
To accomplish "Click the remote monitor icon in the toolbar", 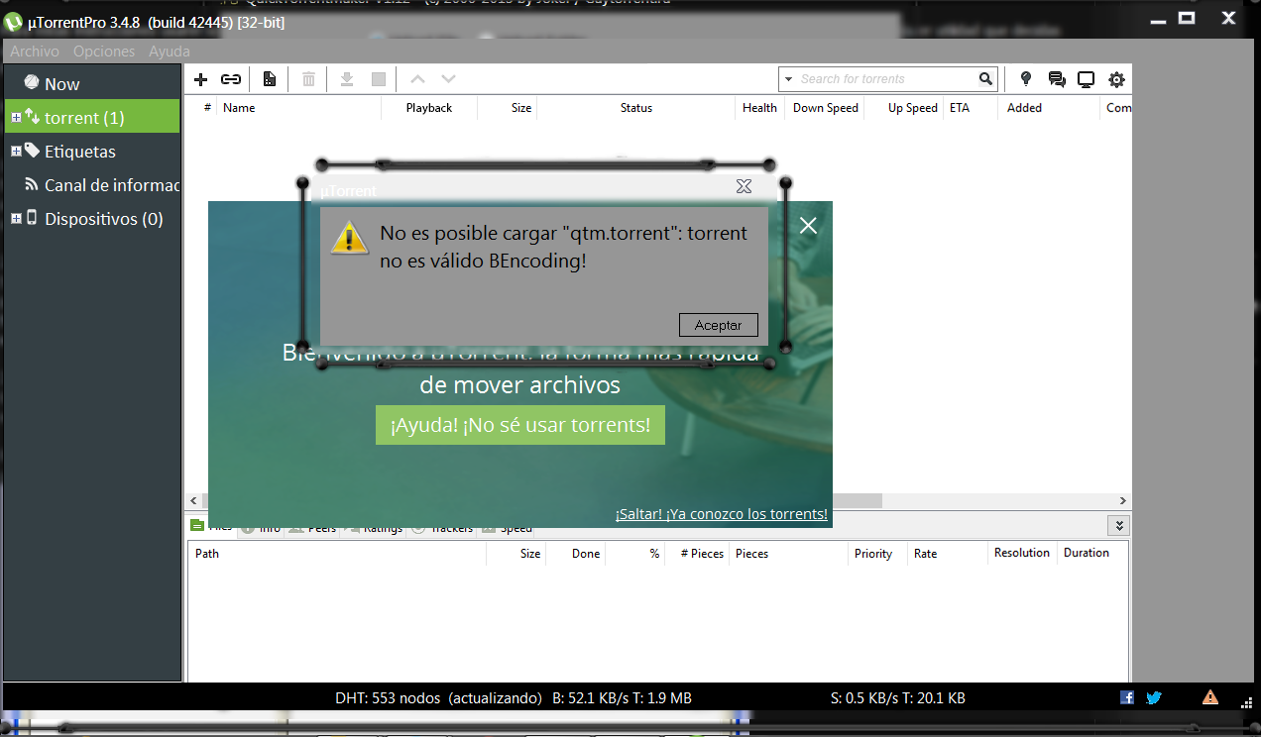I will point(1087,79).
